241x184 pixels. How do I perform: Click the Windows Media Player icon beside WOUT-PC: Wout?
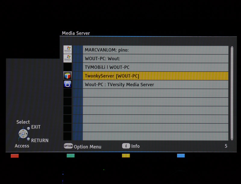click(x=67, y=58)
